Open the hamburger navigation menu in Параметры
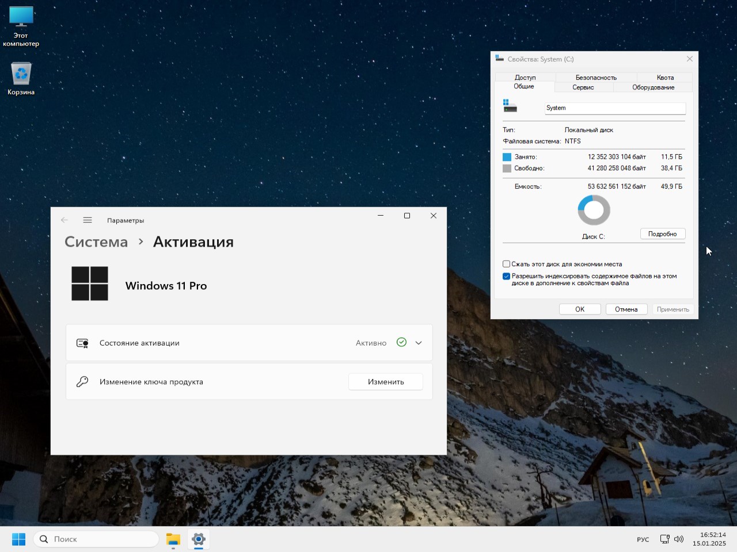 pos(88,220)
